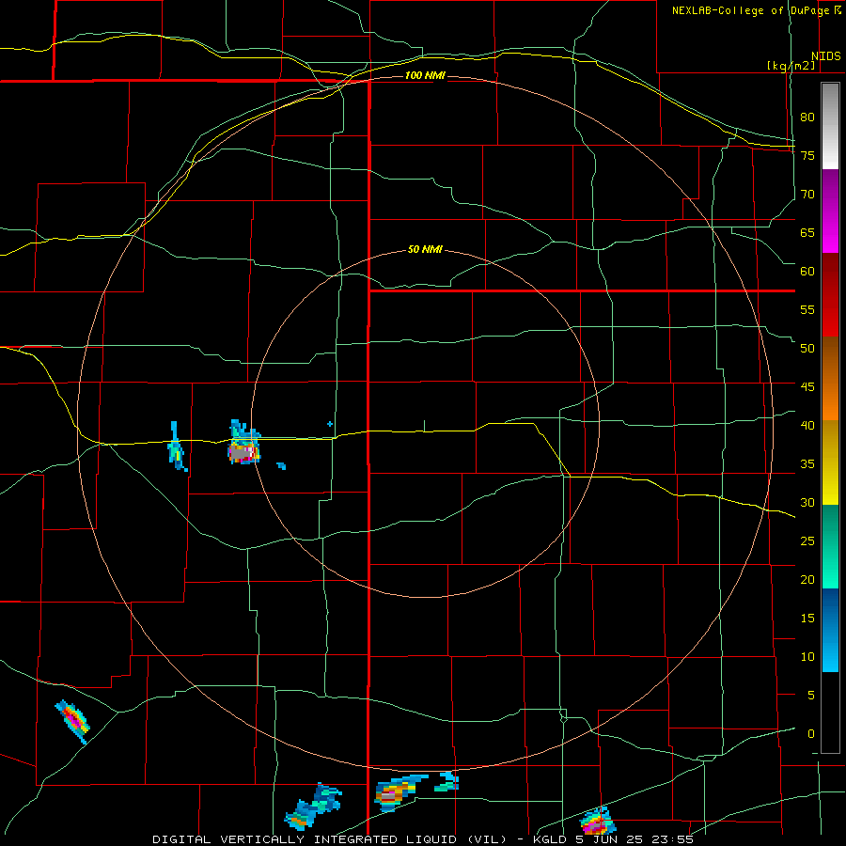This screenshot has height=846, width=846.
Task: Click the blue-green storm cell left of the bottom state line
Action: tap(314, 807)
